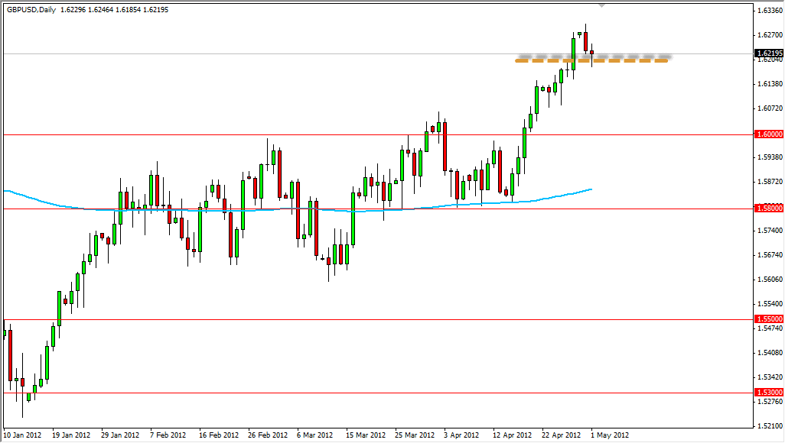Screen dimensions: 785x443
Task: Click the horizontal time axis area
Action: (383, 433)
